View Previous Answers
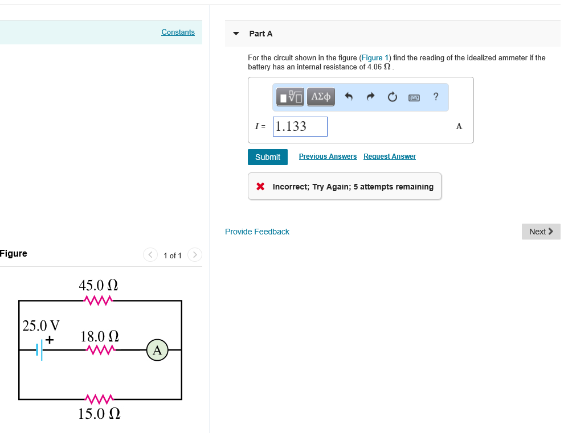Screen dimensions: 564x433 [328, 156]
